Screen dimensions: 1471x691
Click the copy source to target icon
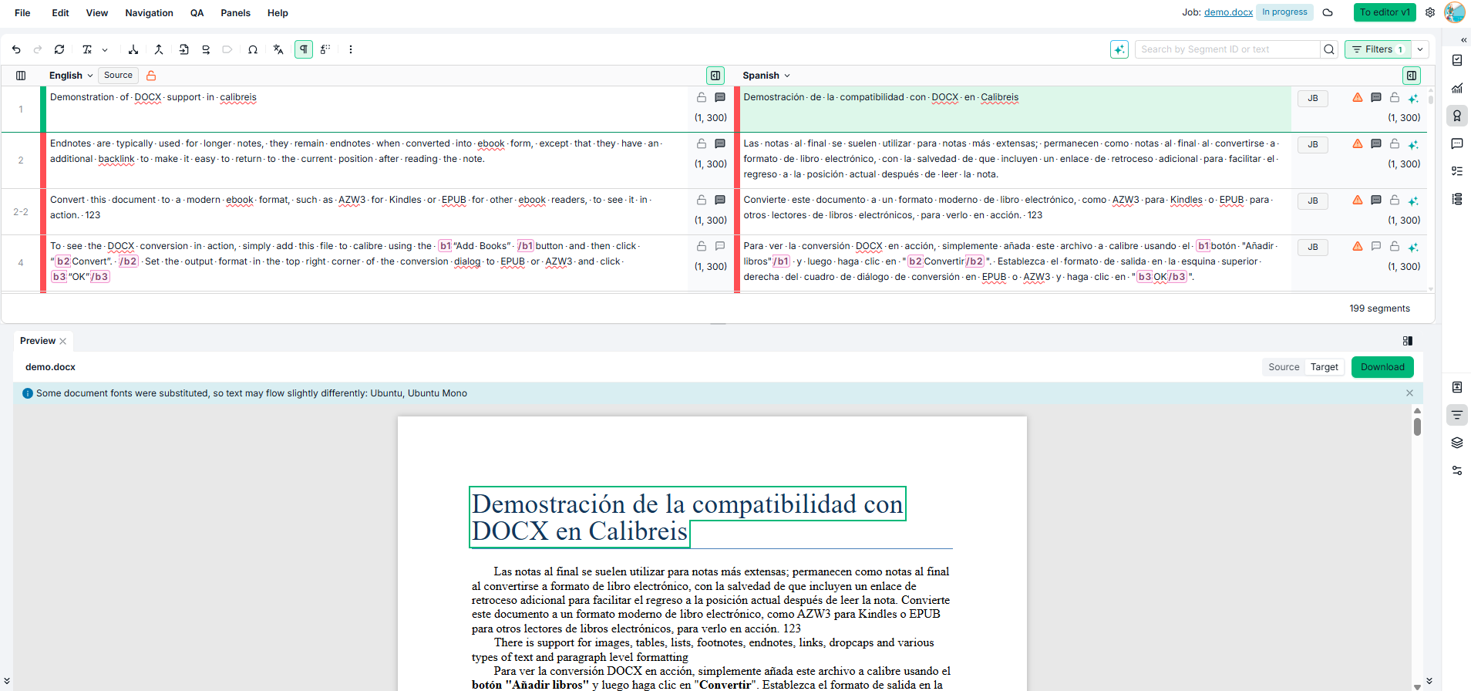183,49
